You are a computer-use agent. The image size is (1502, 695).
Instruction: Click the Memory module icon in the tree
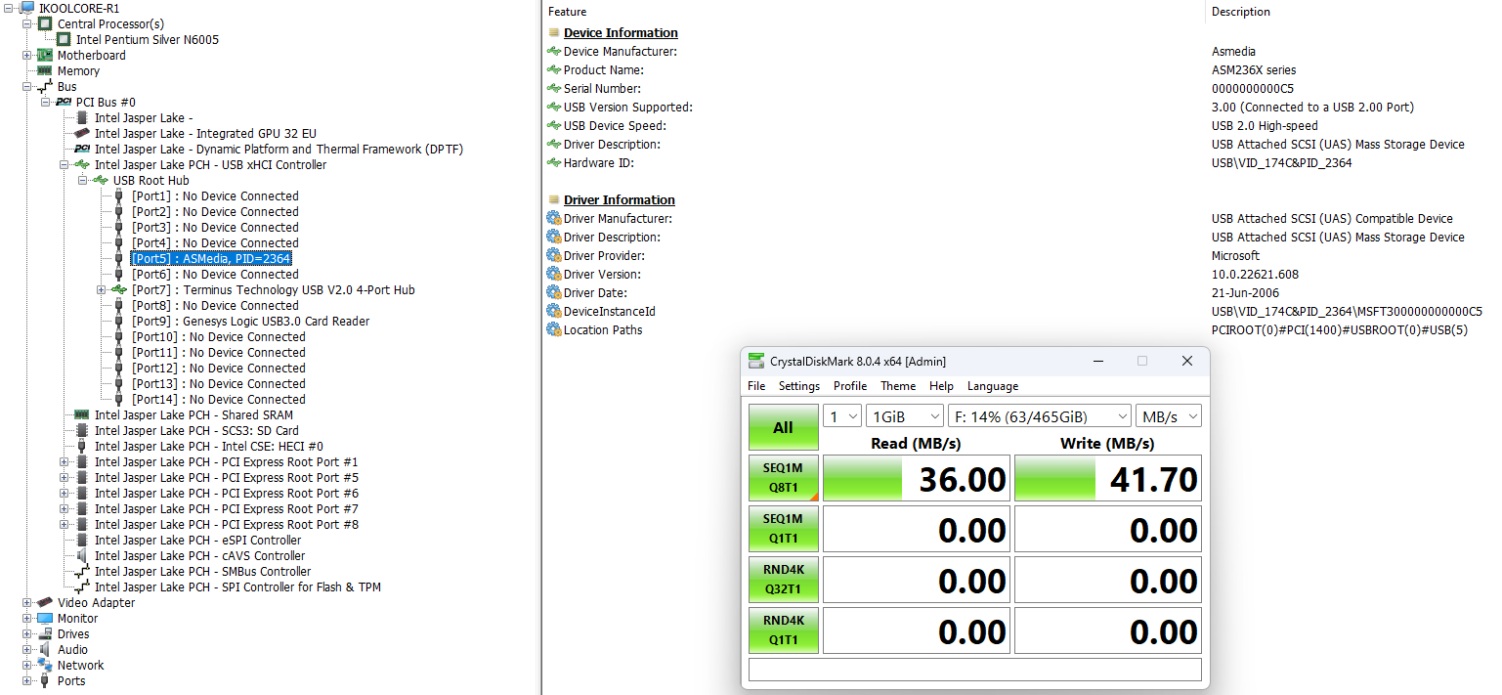point(45,70)
